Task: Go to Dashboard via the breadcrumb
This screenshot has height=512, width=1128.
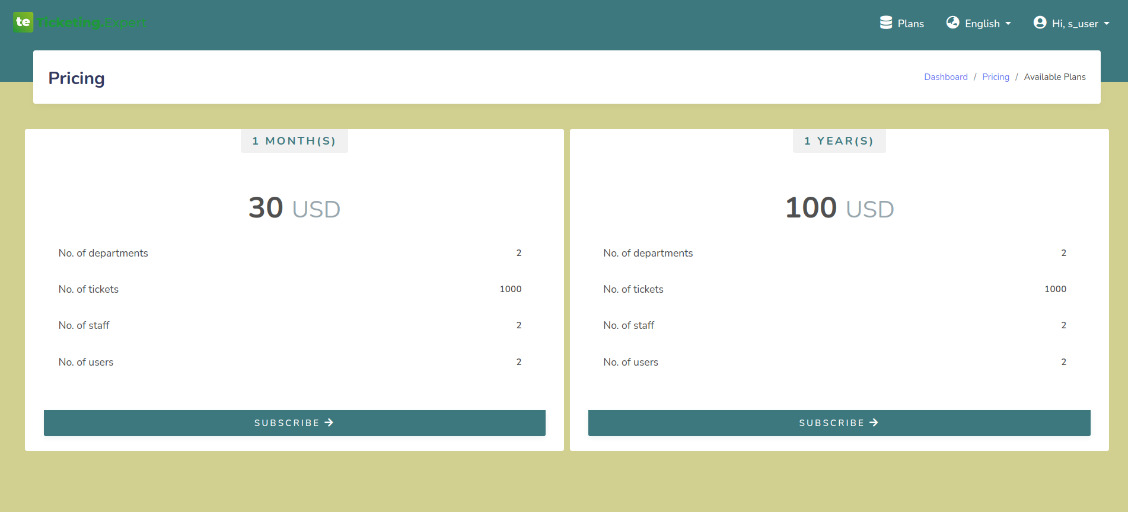Action: 945,77
